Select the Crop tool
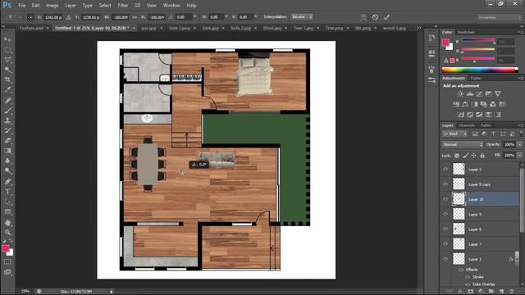Image resolution: width=525 pixels, height=295 pixels. coord(7,79)
